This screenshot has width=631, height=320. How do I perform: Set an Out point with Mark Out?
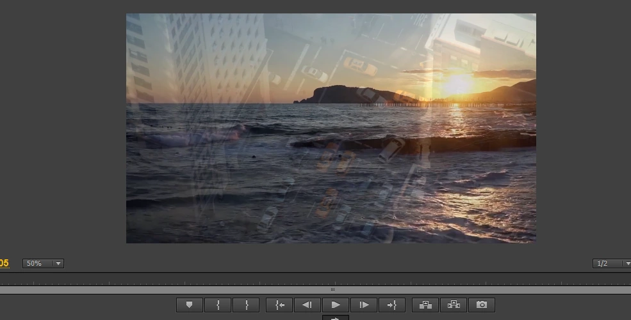[x=246, y=305]
